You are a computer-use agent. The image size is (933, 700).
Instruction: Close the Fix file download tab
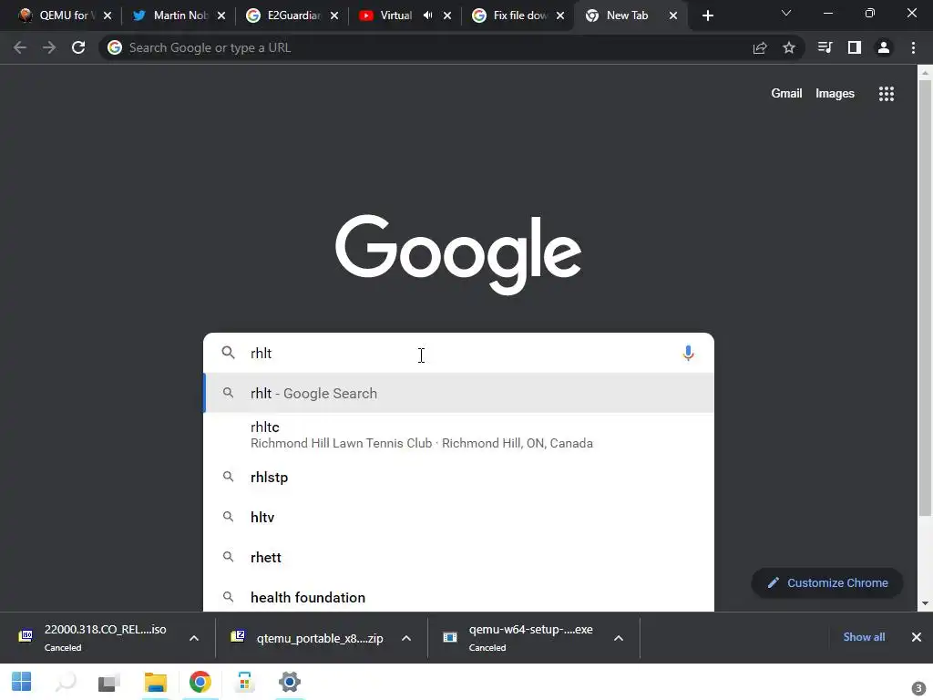[x=560, y=15]
